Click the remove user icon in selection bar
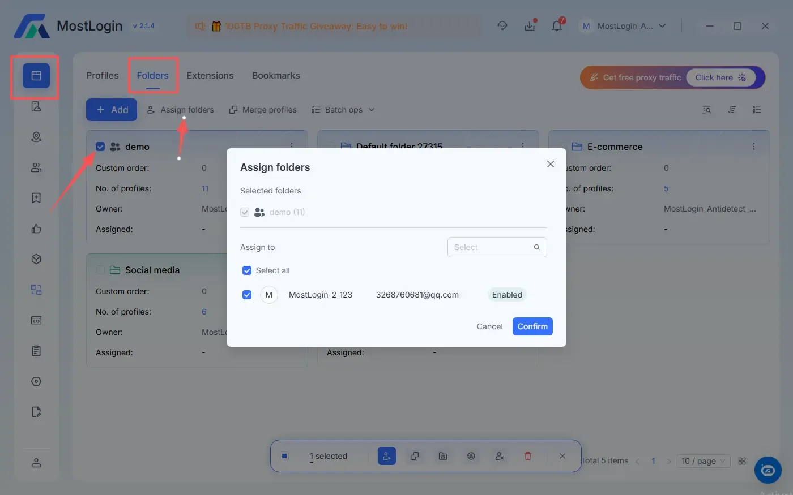793x495 pixels. point(500,456)
